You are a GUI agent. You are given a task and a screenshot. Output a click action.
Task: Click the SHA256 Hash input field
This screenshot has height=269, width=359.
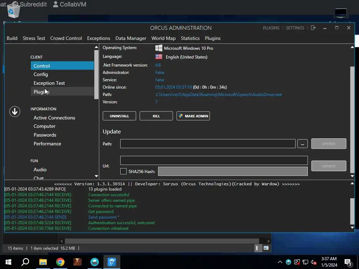pos(233,171)
